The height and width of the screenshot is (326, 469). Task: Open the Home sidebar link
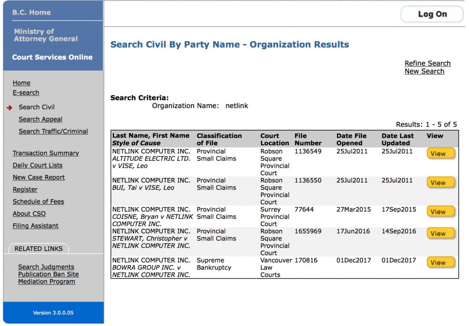[22, 83]
